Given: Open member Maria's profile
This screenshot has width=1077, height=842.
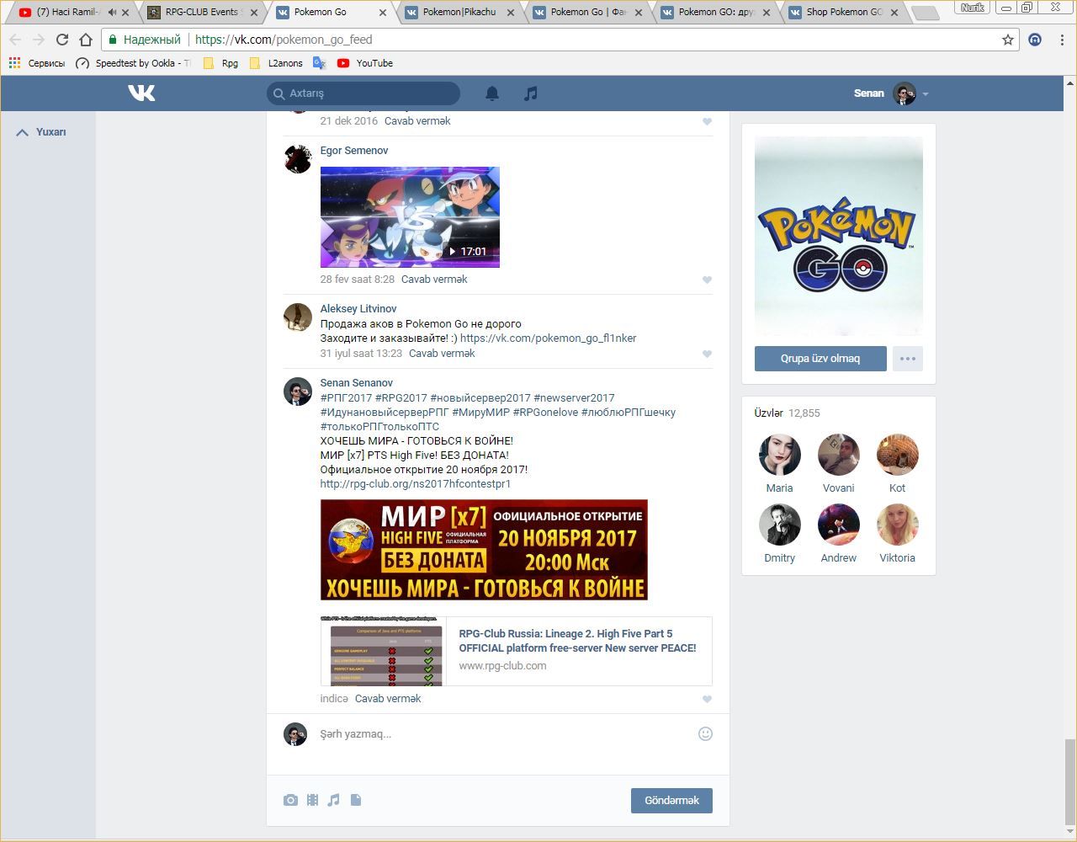Looking at the screenshot, I should (x=779, y=464).
